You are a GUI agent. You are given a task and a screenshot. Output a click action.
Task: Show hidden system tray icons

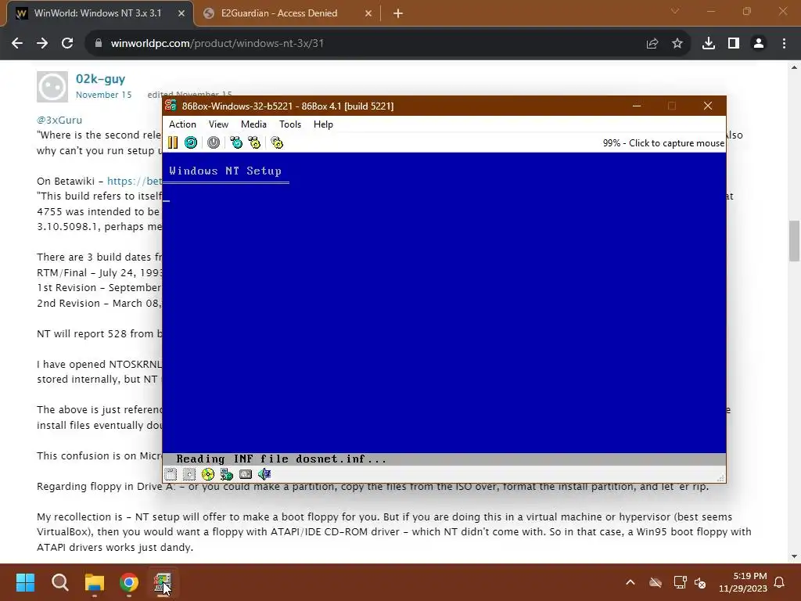[x=630, y=582]
